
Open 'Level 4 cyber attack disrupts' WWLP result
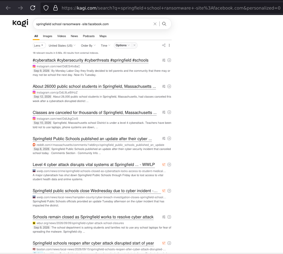(94, 165)
